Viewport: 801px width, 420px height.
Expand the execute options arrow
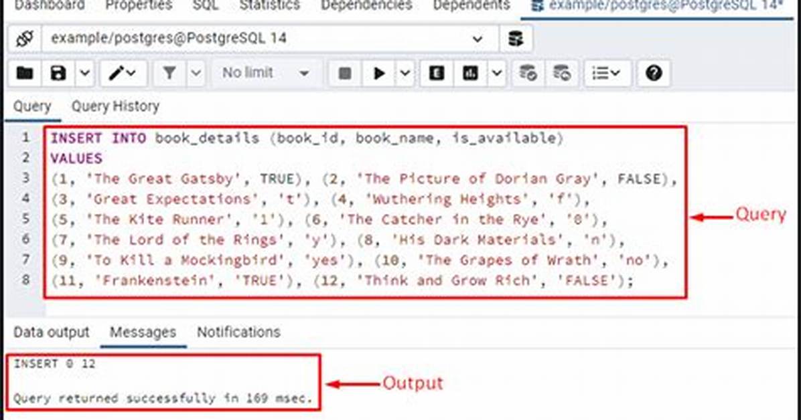tap(405, 74)
